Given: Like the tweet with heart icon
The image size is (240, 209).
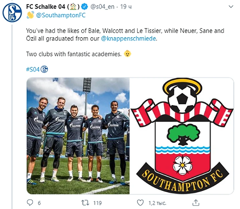Looking at the screenshot, I should pyautogui.click(x=140, y=203).
